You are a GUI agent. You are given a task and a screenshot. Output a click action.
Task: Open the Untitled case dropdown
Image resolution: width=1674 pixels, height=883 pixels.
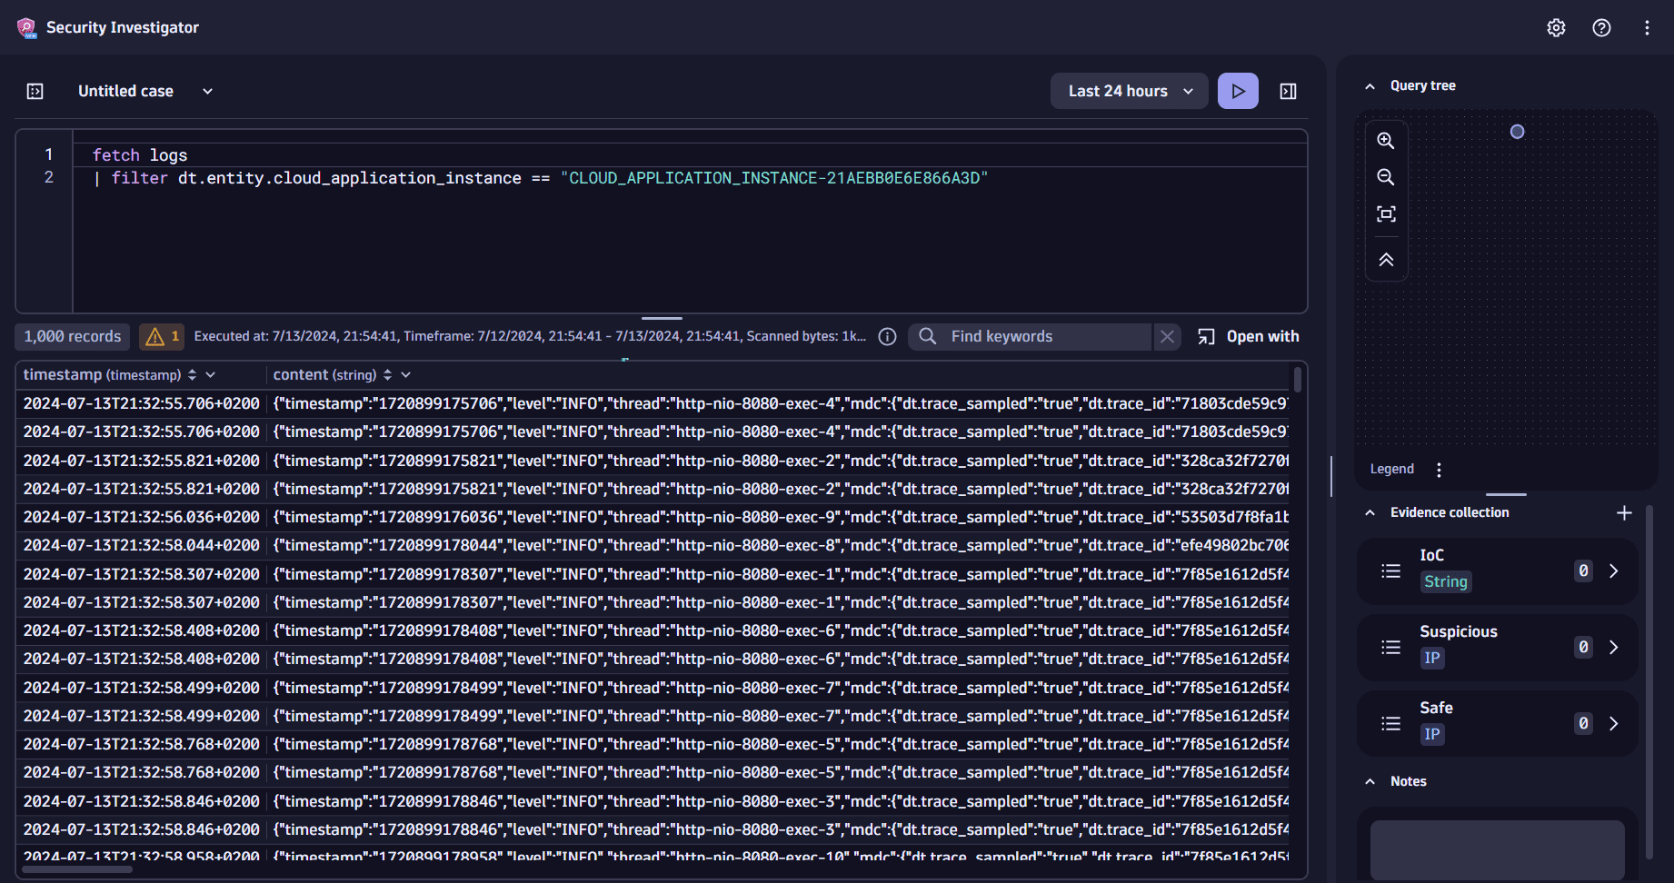coord(145,91)
